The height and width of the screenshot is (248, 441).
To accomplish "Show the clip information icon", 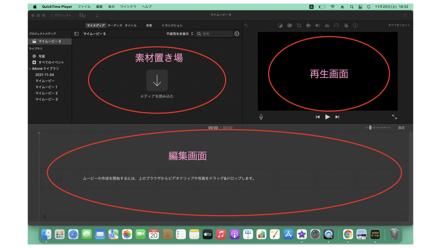I will coord(355,25).
